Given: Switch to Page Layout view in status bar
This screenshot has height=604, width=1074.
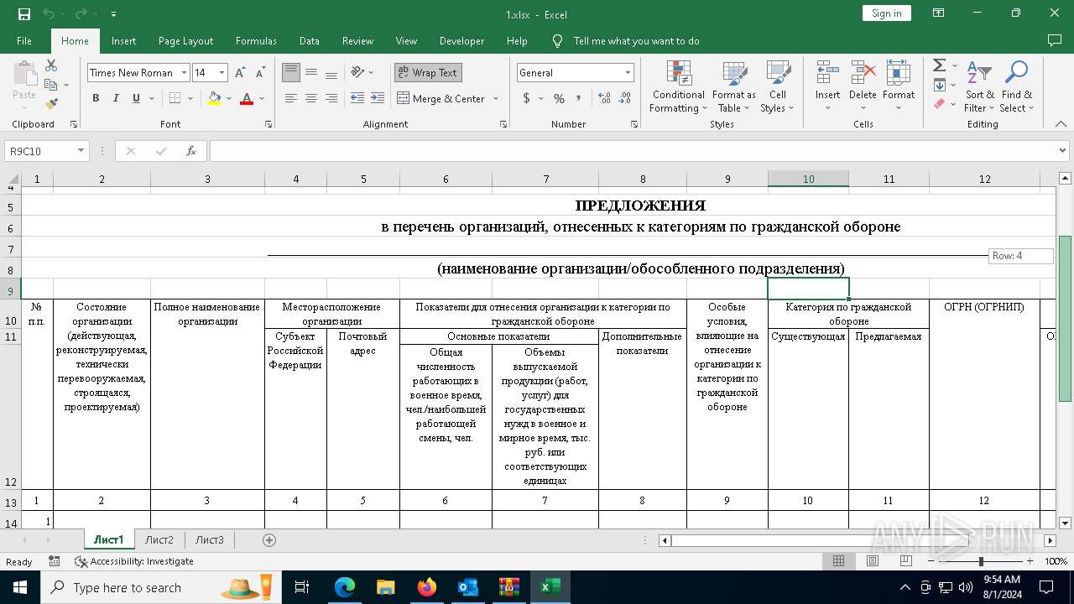Looking at the screenshot, I should [873, 561].
